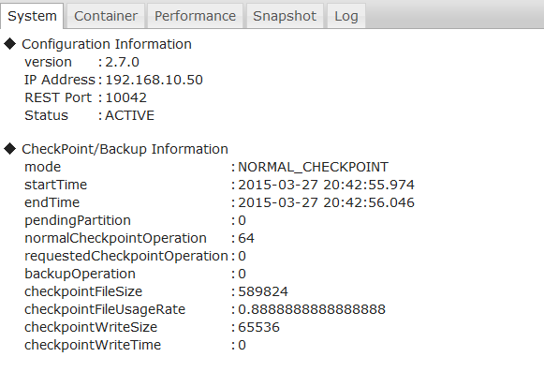Select the IP address 192.168.10.50

(x=154, y=80)
